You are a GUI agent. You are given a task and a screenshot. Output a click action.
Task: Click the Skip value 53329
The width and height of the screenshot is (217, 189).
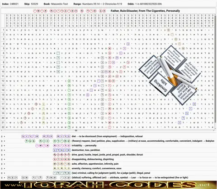point(34,4)
